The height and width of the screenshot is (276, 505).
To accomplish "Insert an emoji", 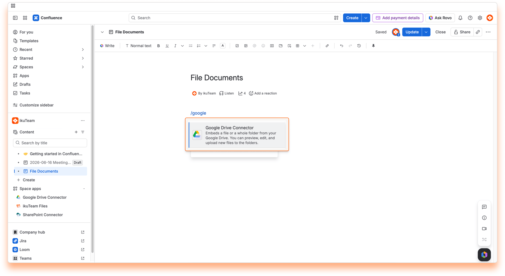I will coord(263,46).
